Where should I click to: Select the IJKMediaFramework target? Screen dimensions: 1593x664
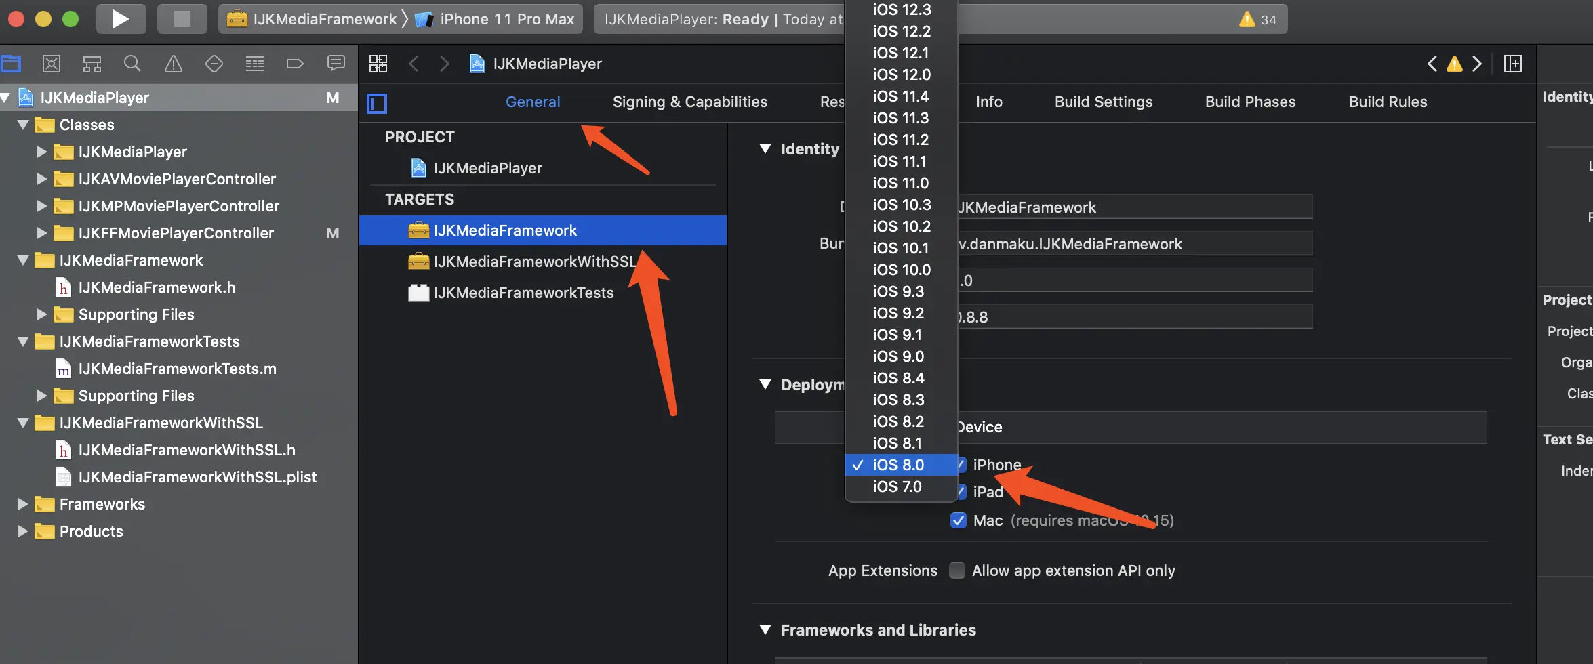point(543,230)
